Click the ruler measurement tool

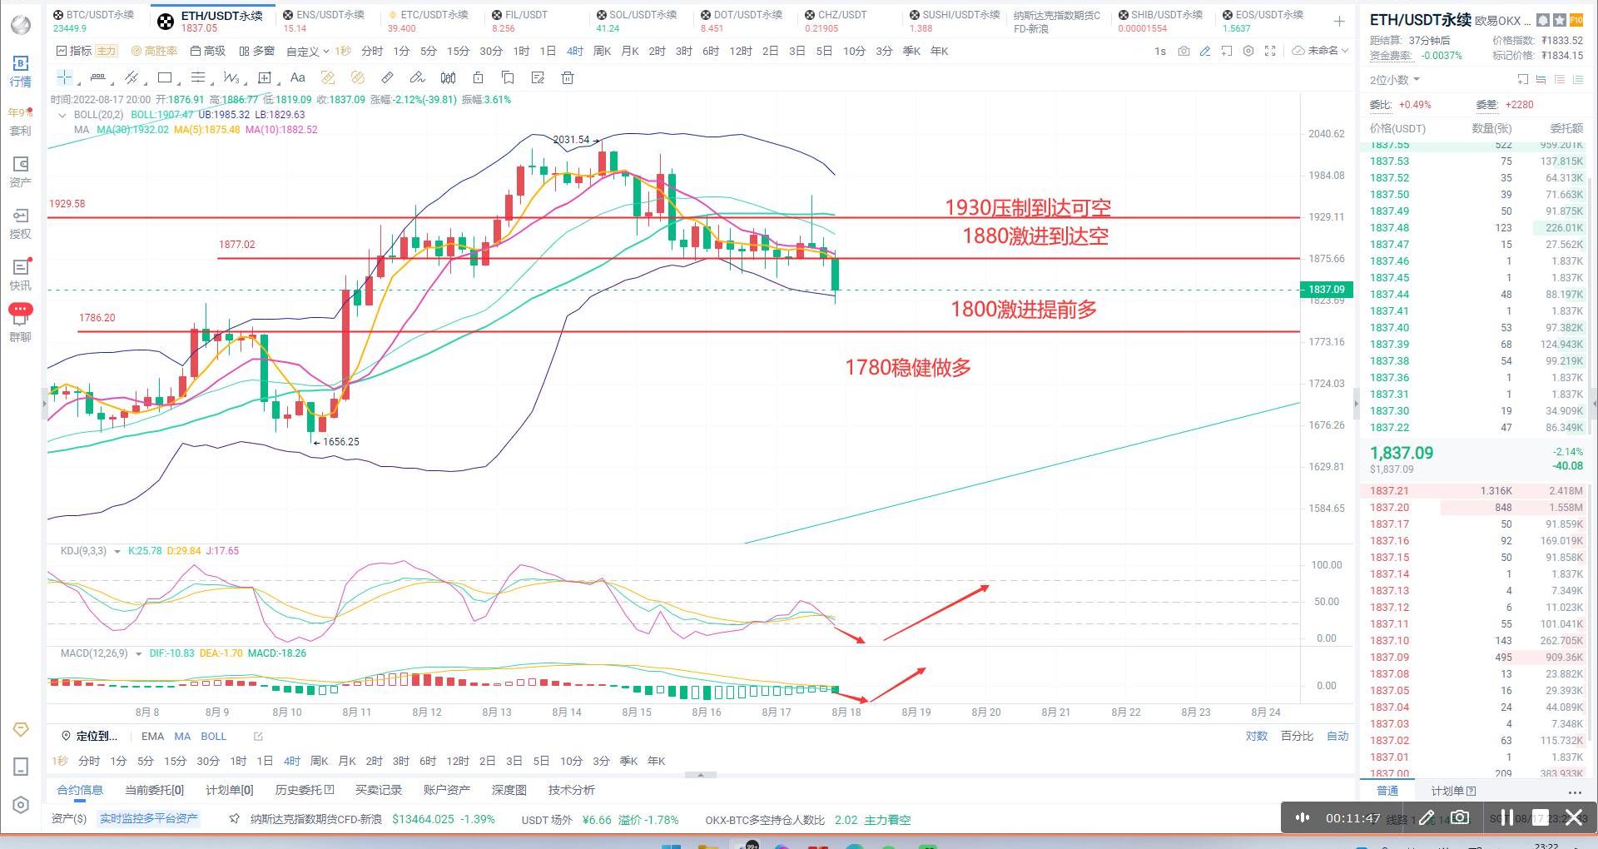387,78
